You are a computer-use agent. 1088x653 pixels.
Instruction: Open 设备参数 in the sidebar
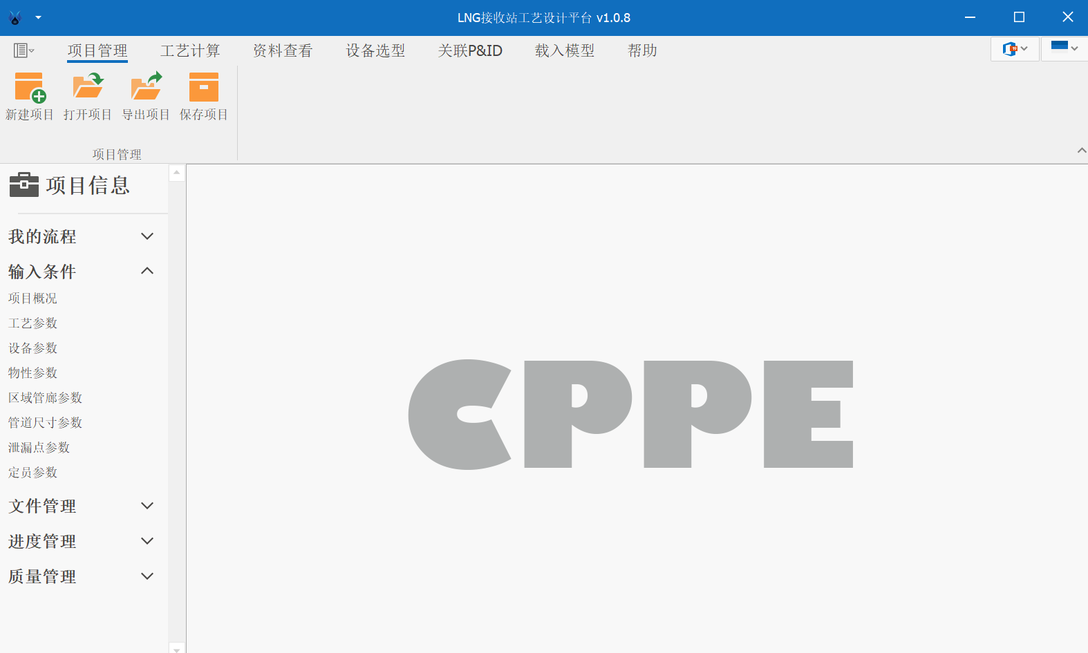pos(32,348)
